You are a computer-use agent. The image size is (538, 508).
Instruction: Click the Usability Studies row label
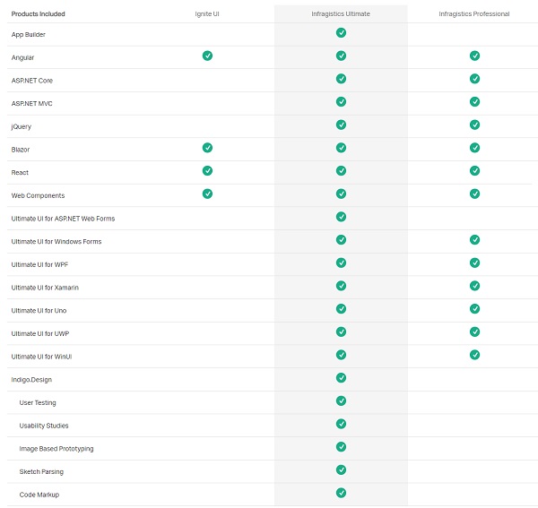point(44,426)
